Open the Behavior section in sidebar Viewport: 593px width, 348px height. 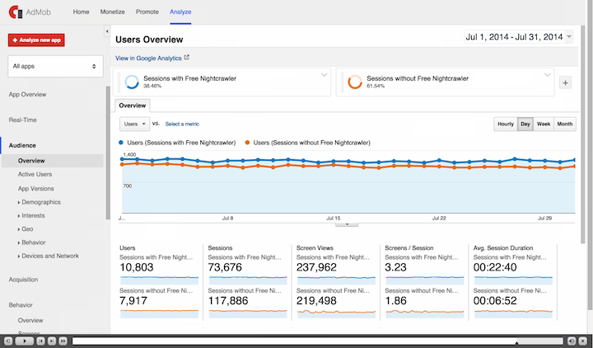[21, 305]
